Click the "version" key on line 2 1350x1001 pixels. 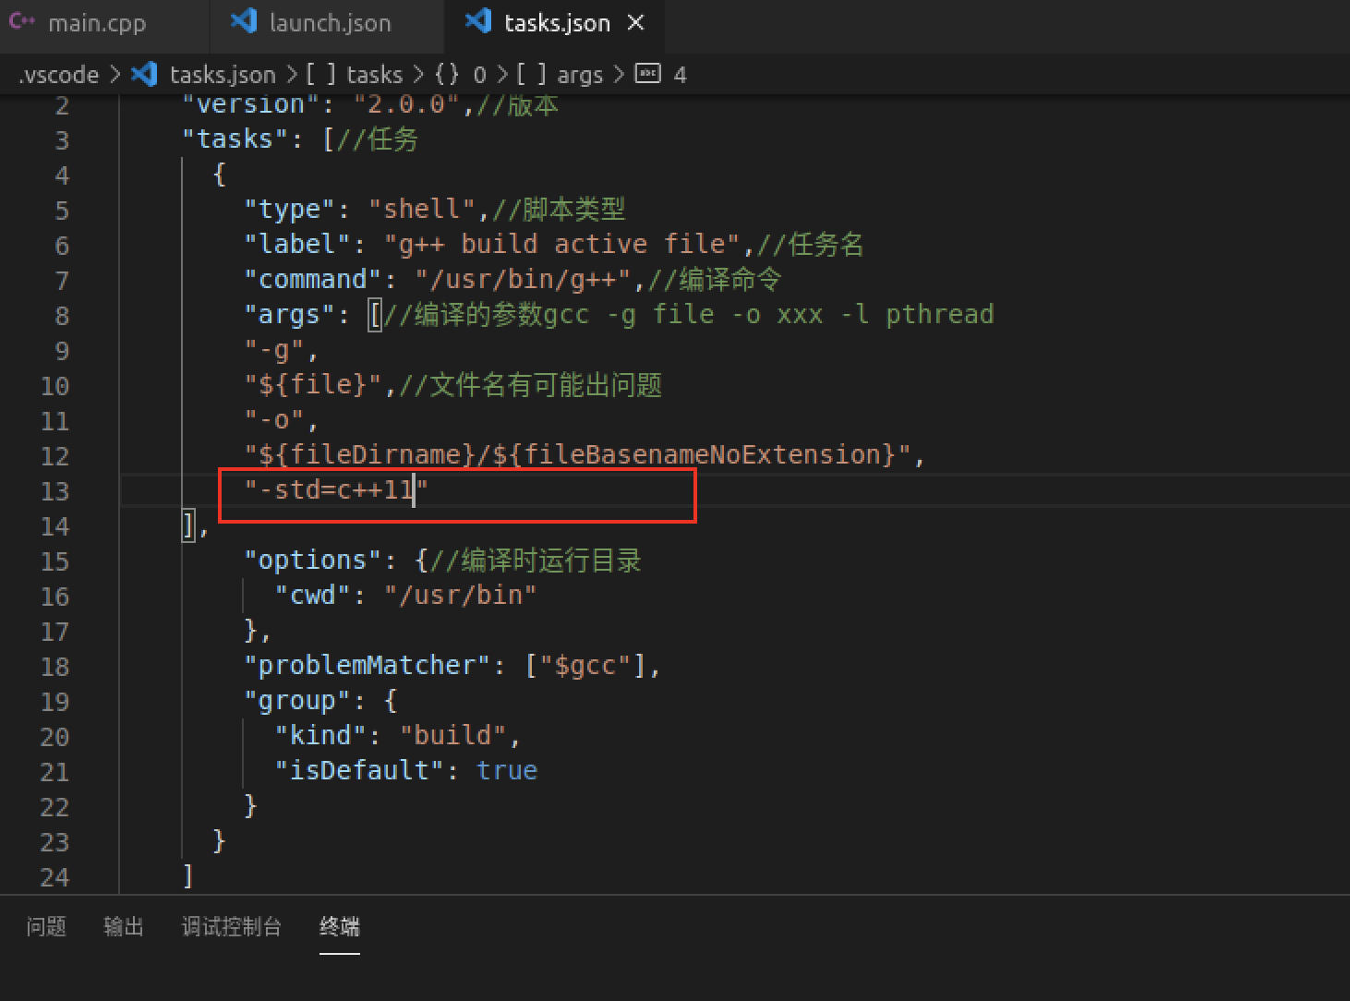tap(250, 103)
